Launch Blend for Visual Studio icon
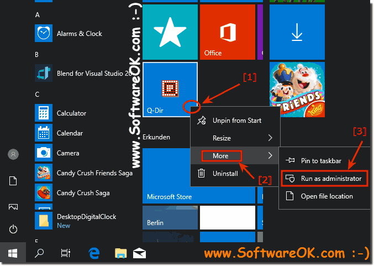This screenshot has height=266, width=374. point(44,73)
